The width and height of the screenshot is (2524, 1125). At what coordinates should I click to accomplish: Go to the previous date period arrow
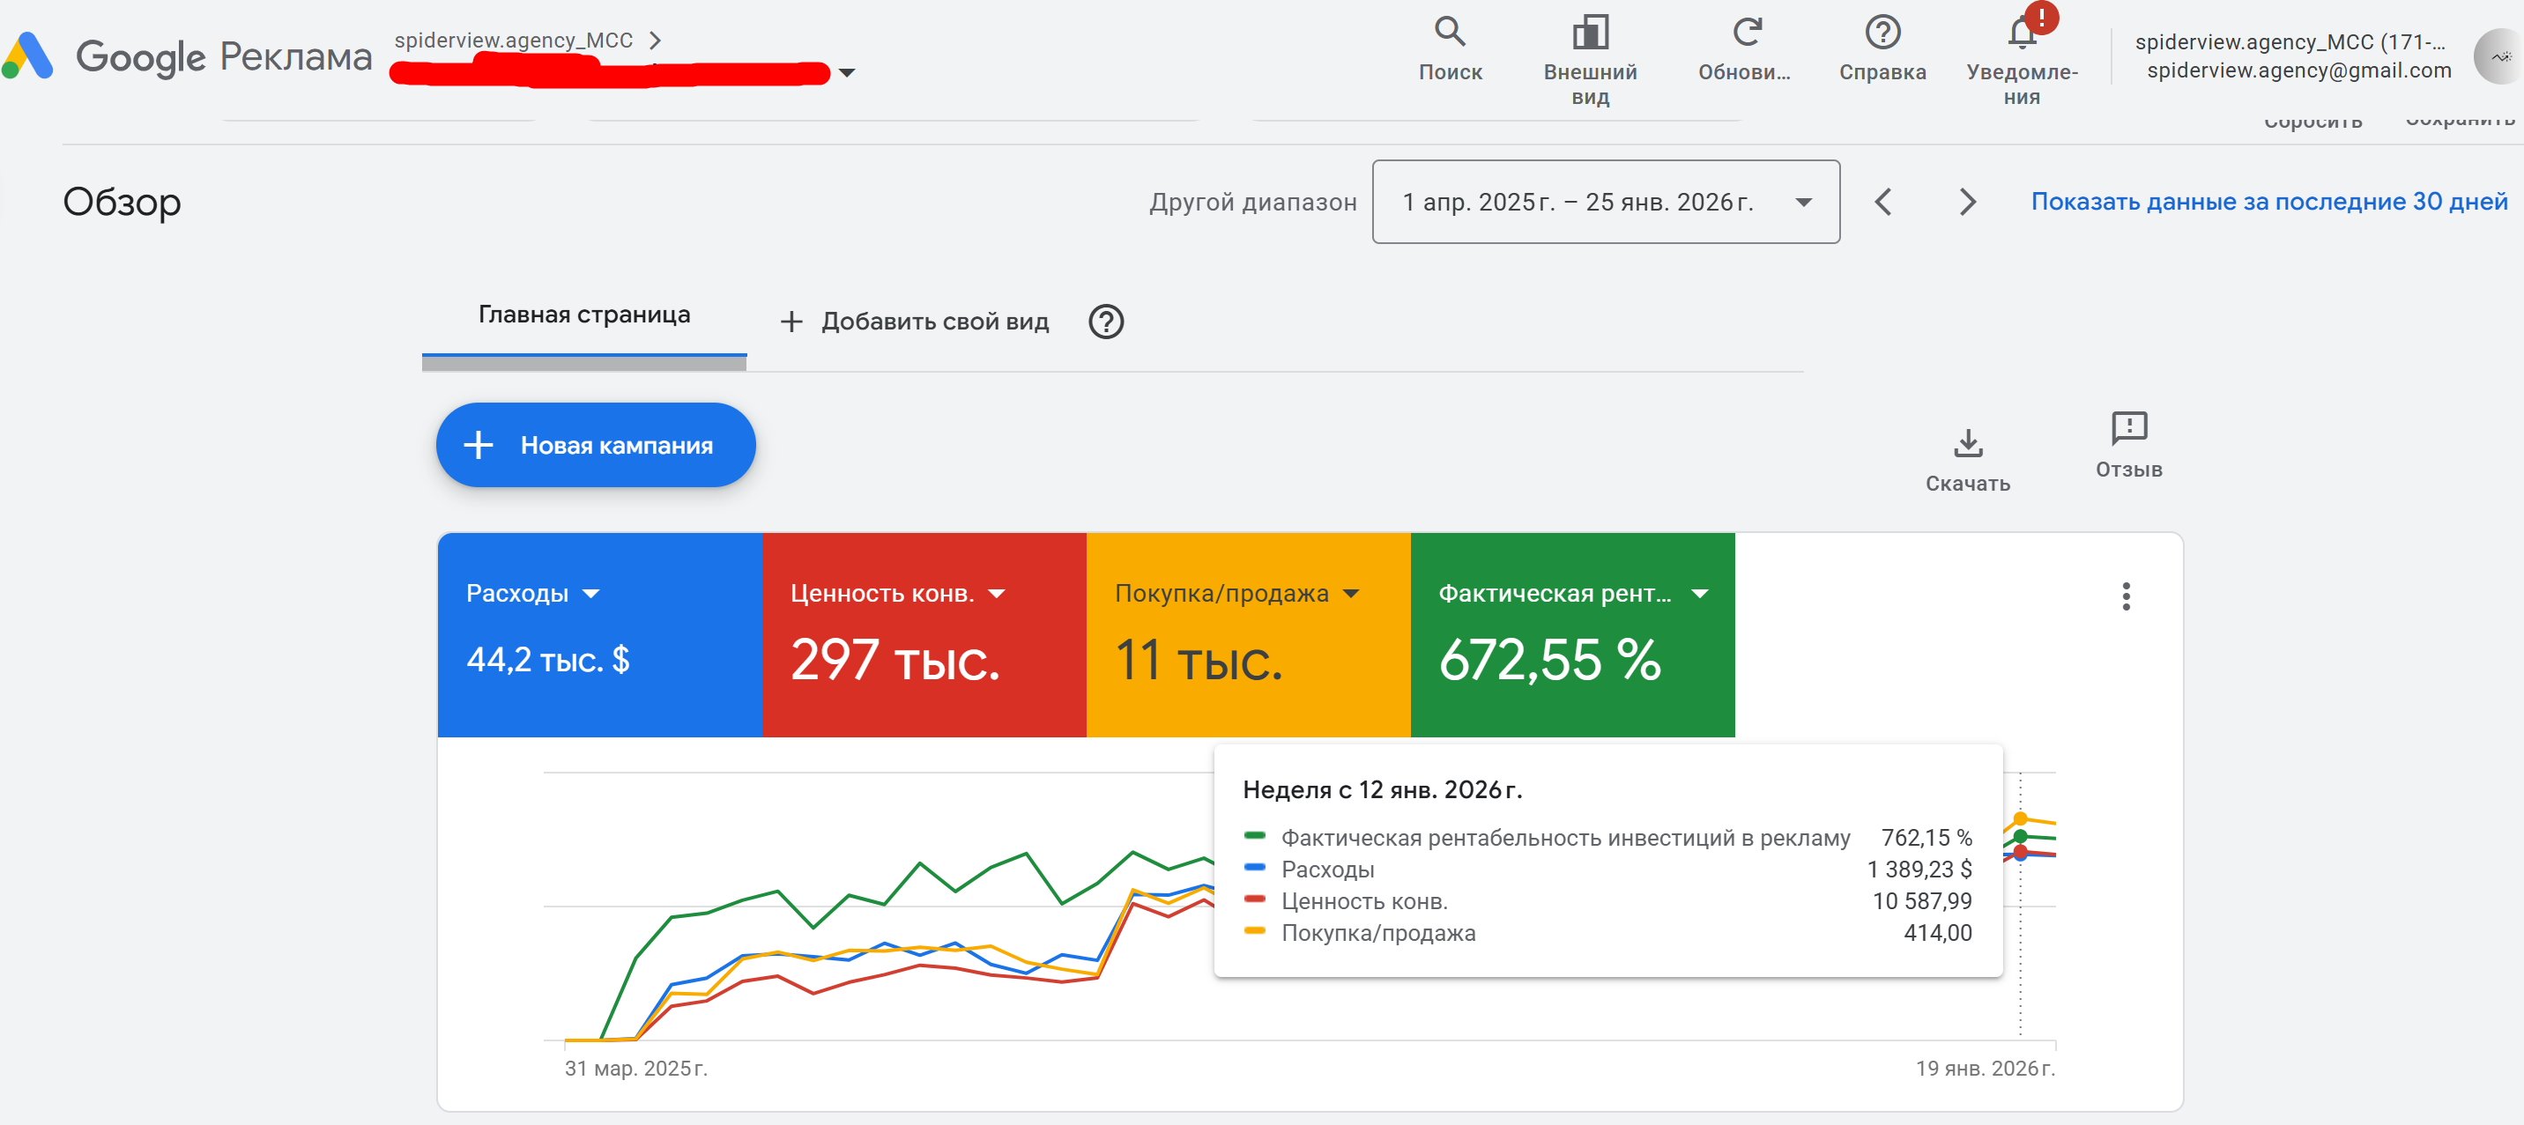[x=1883, y=203]
